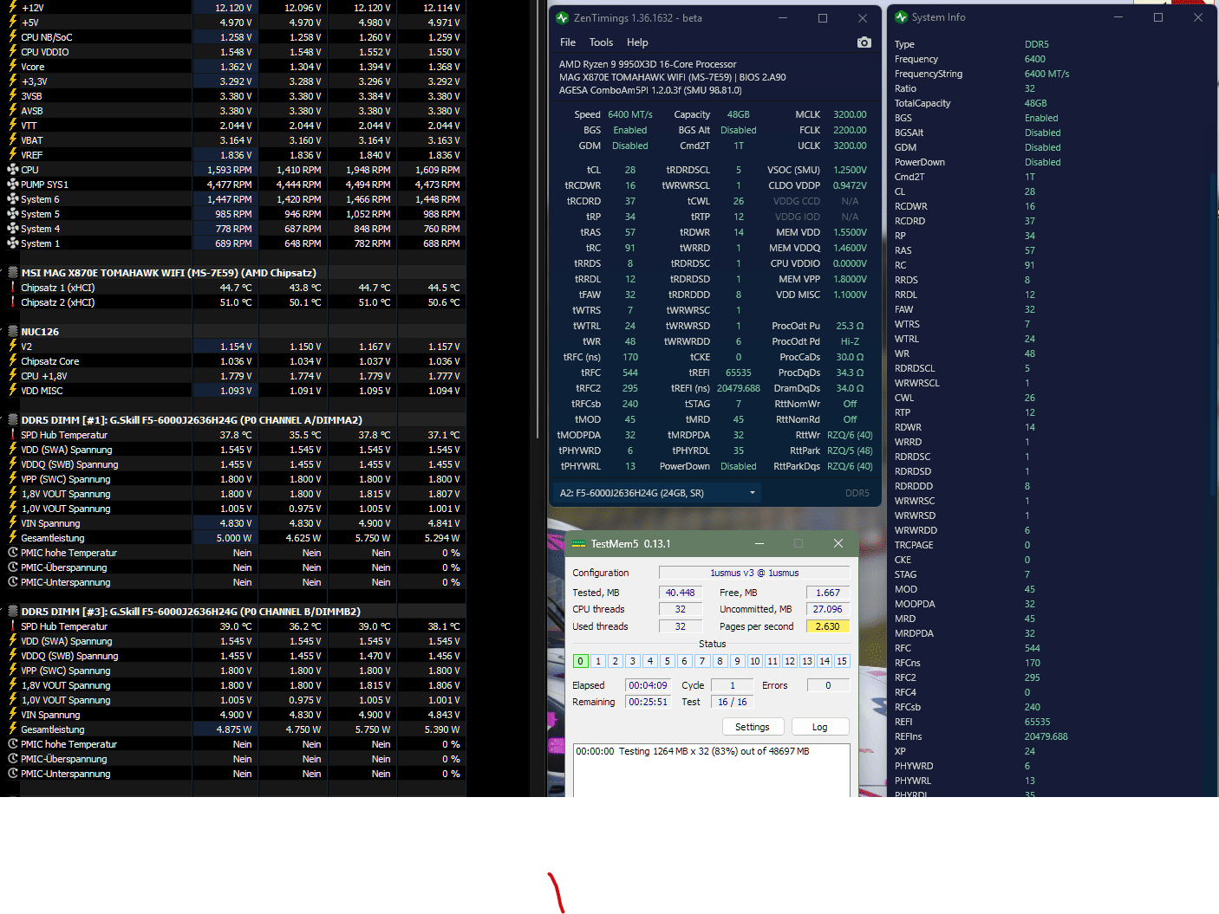Click lightning icon of DIMM #3 VIN Spannung
This screenshot has width=1219, height=914.
tap(13, 715)
